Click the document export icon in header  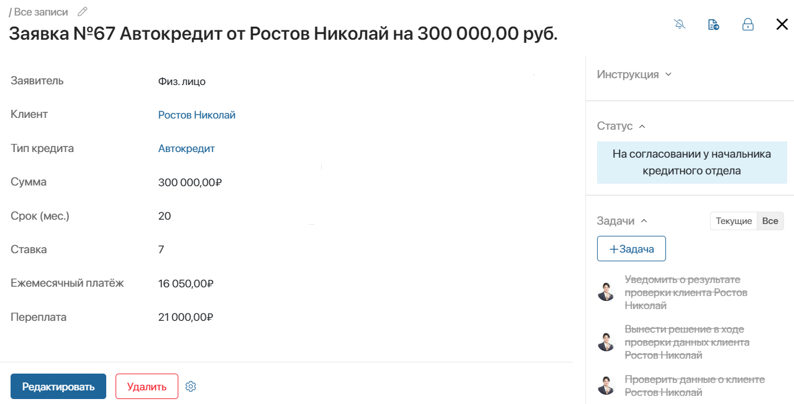point(714,25)
